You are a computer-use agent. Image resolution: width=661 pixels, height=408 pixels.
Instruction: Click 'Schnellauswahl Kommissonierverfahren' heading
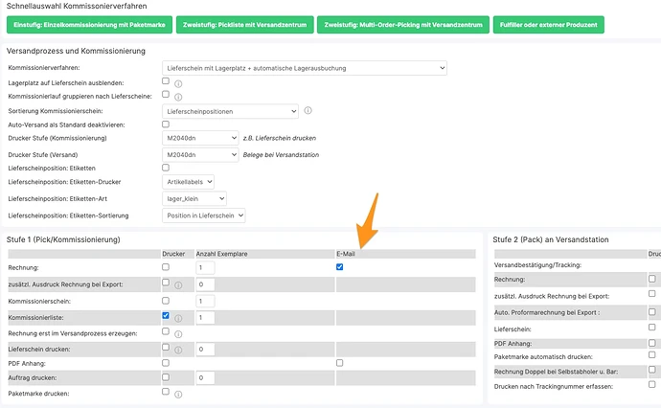click(77, 7)
